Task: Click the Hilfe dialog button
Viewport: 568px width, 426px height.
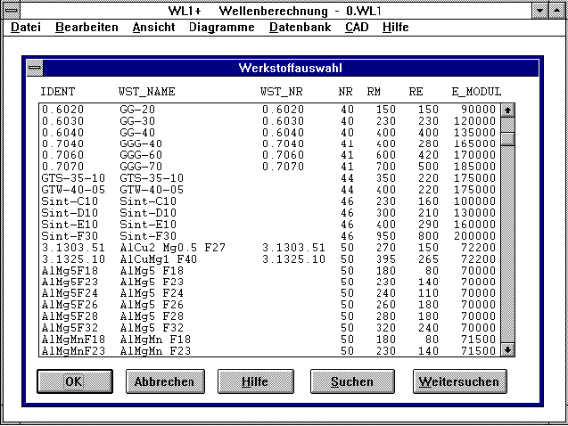Action: coord(255,381)
